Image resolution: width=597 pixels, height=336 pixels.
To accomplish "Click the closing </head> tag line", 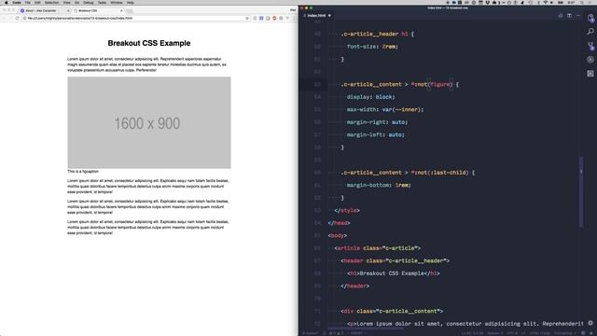I will (339, 223).
